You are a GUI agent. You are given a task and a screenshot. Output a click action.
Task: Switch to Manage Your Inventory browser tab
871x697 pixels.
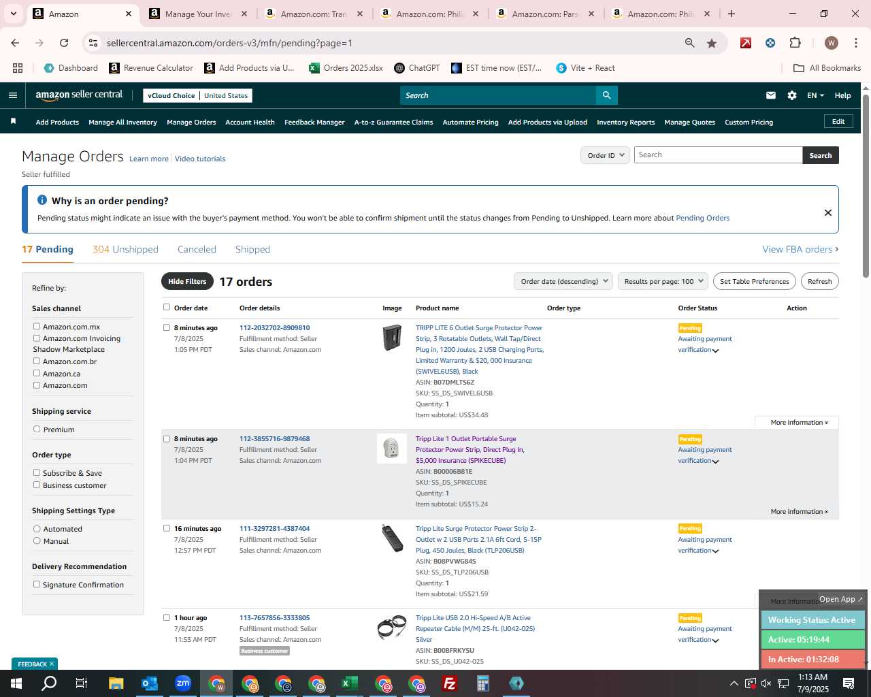point(197,14)
